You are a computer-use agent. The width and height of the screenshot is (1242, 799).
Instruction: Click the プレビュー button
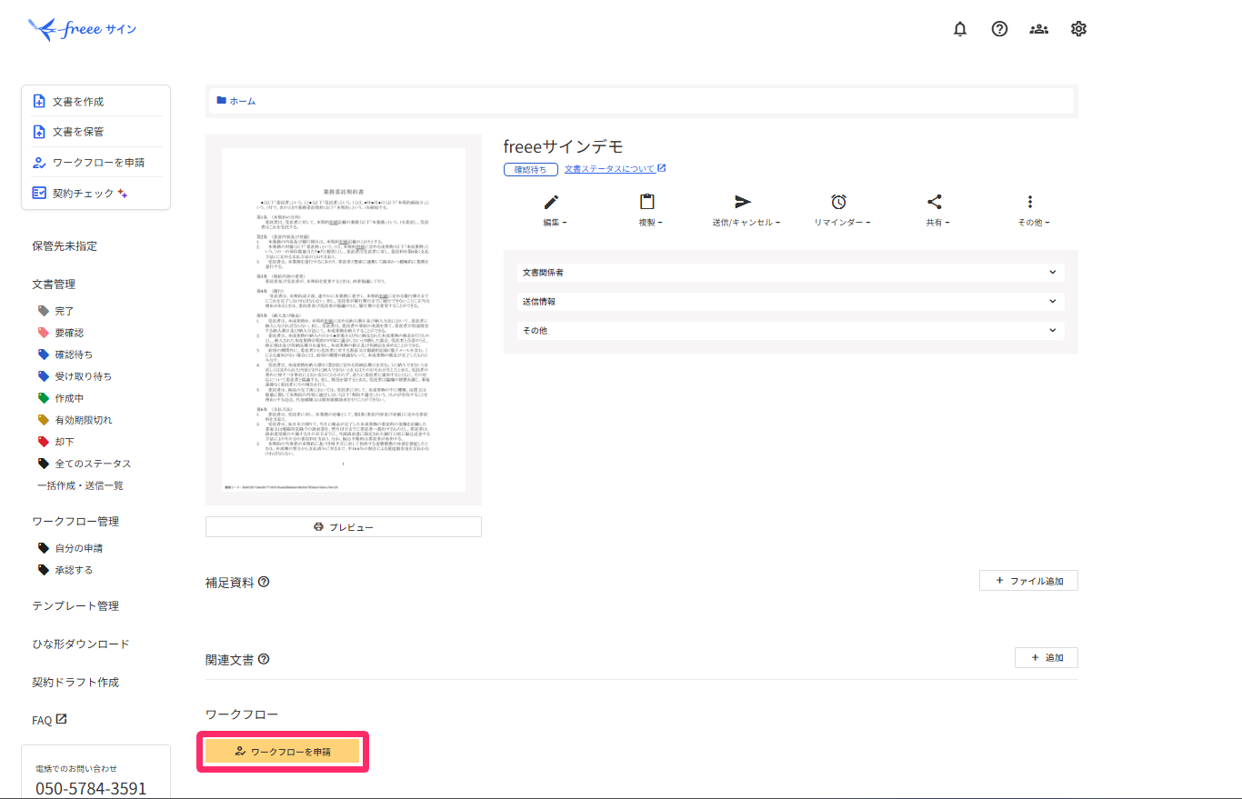(x=343, y=527)
